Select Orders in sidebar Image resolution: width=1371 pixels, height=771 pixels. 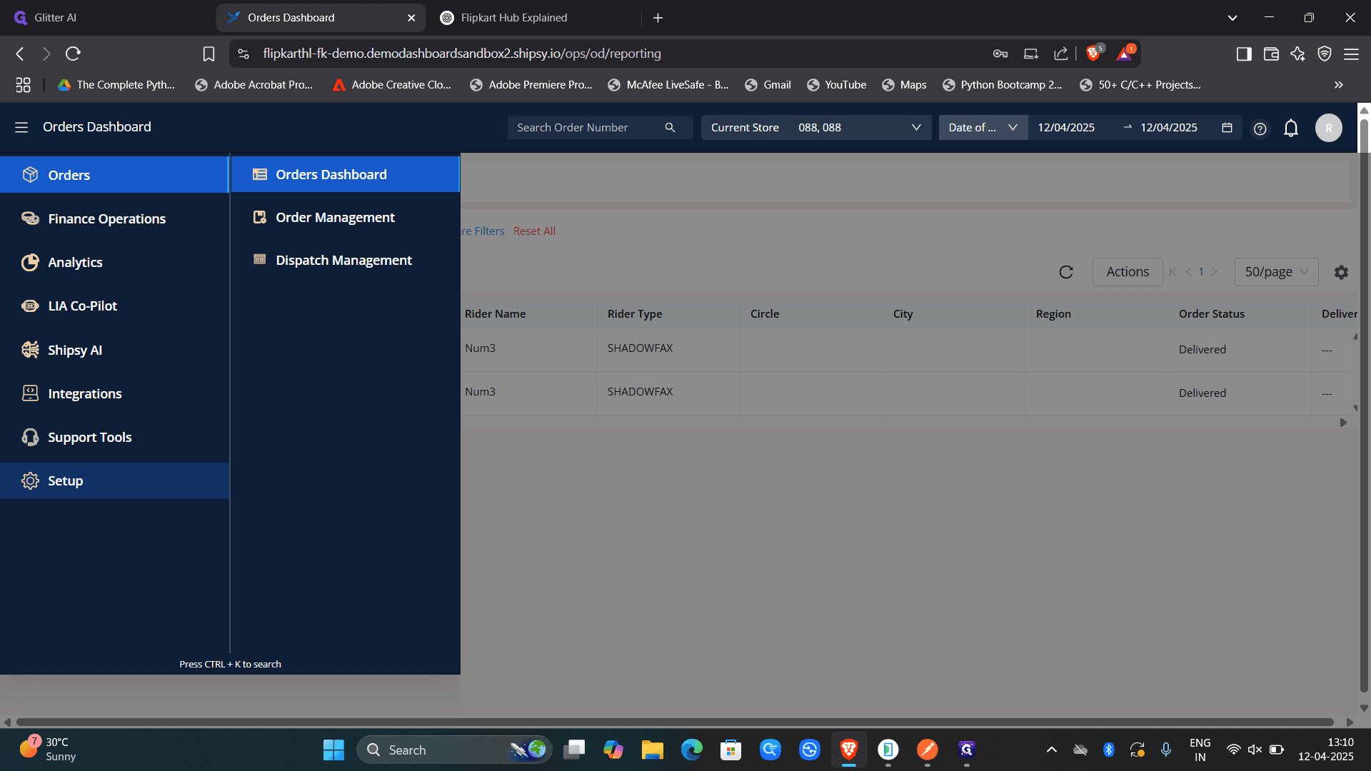[x=114, y=175]
